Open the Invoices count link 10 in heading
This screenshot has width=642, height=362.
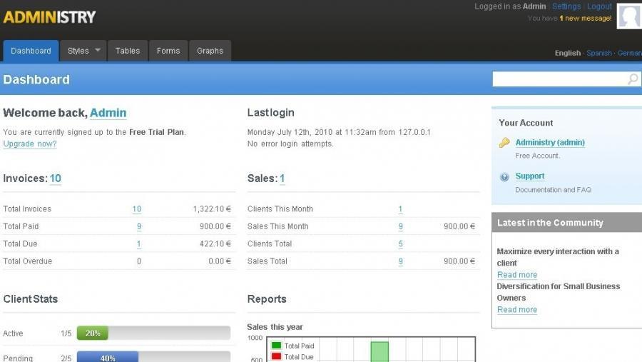55,179
